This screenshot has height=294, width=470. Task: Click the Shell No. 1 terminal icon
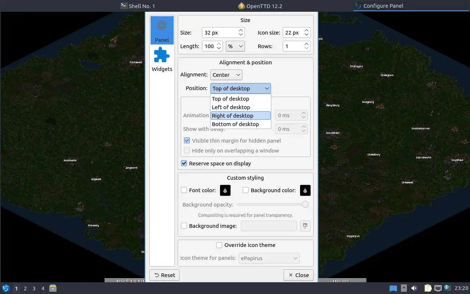124,6
